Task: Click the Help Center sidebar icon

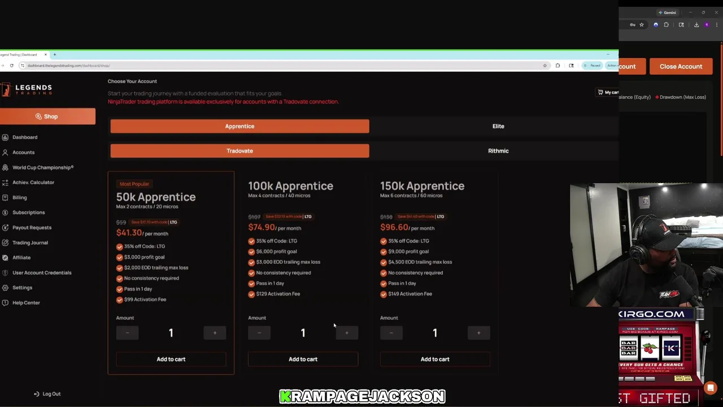Action: [5, 302]
